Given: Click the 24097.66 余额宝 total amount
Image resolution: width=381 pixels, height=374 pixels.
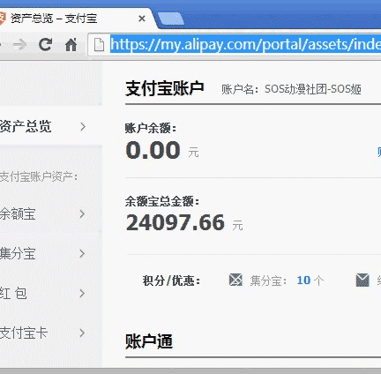Looking at the screenshot, I should click(176, 222).
